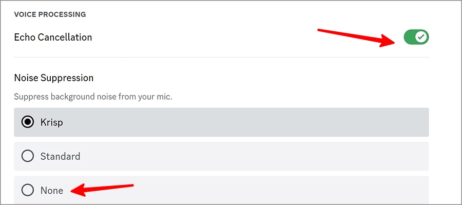Click the Standard option label text
The height and width of the screenshot is (205, 462).
(60, 156)
